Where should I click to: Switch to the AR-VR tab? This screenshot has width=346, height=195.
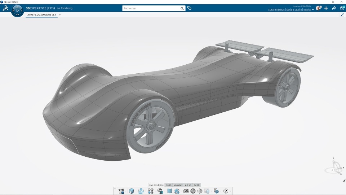coord(188,185)
